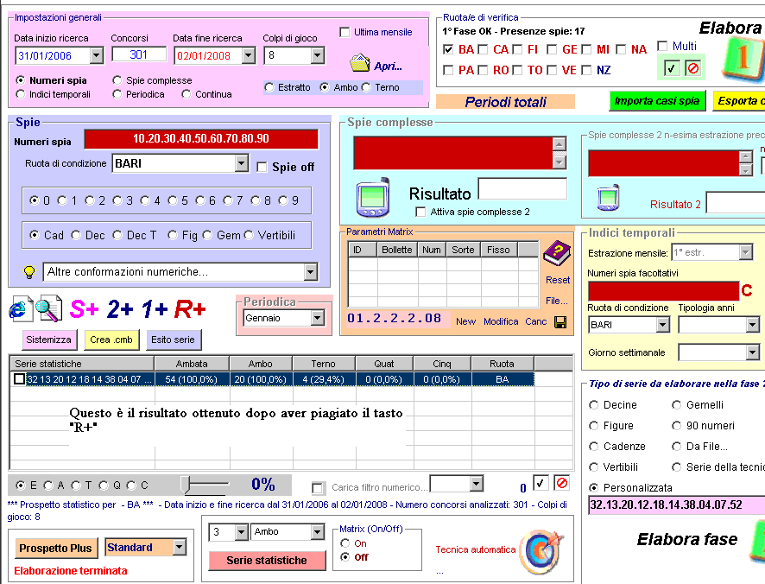The height and width of the screenshot is (584, 765).
Task: Click scroll up arrow in Spie complesse box
Action: pyautogui.click(x=560, y=143)
